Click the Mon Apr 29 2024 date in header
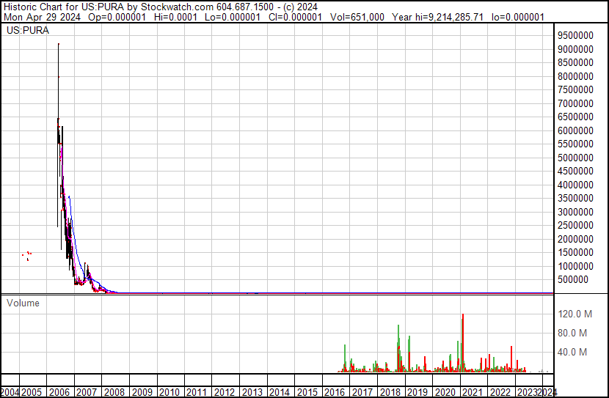This screenshot has width=609, height=398. coord(43,17)
